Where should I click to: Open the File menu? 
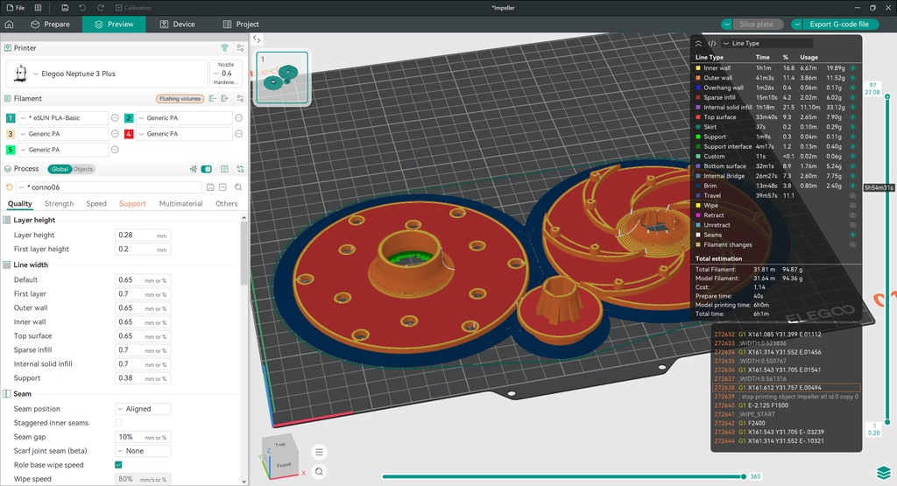[x=16, y=7]
